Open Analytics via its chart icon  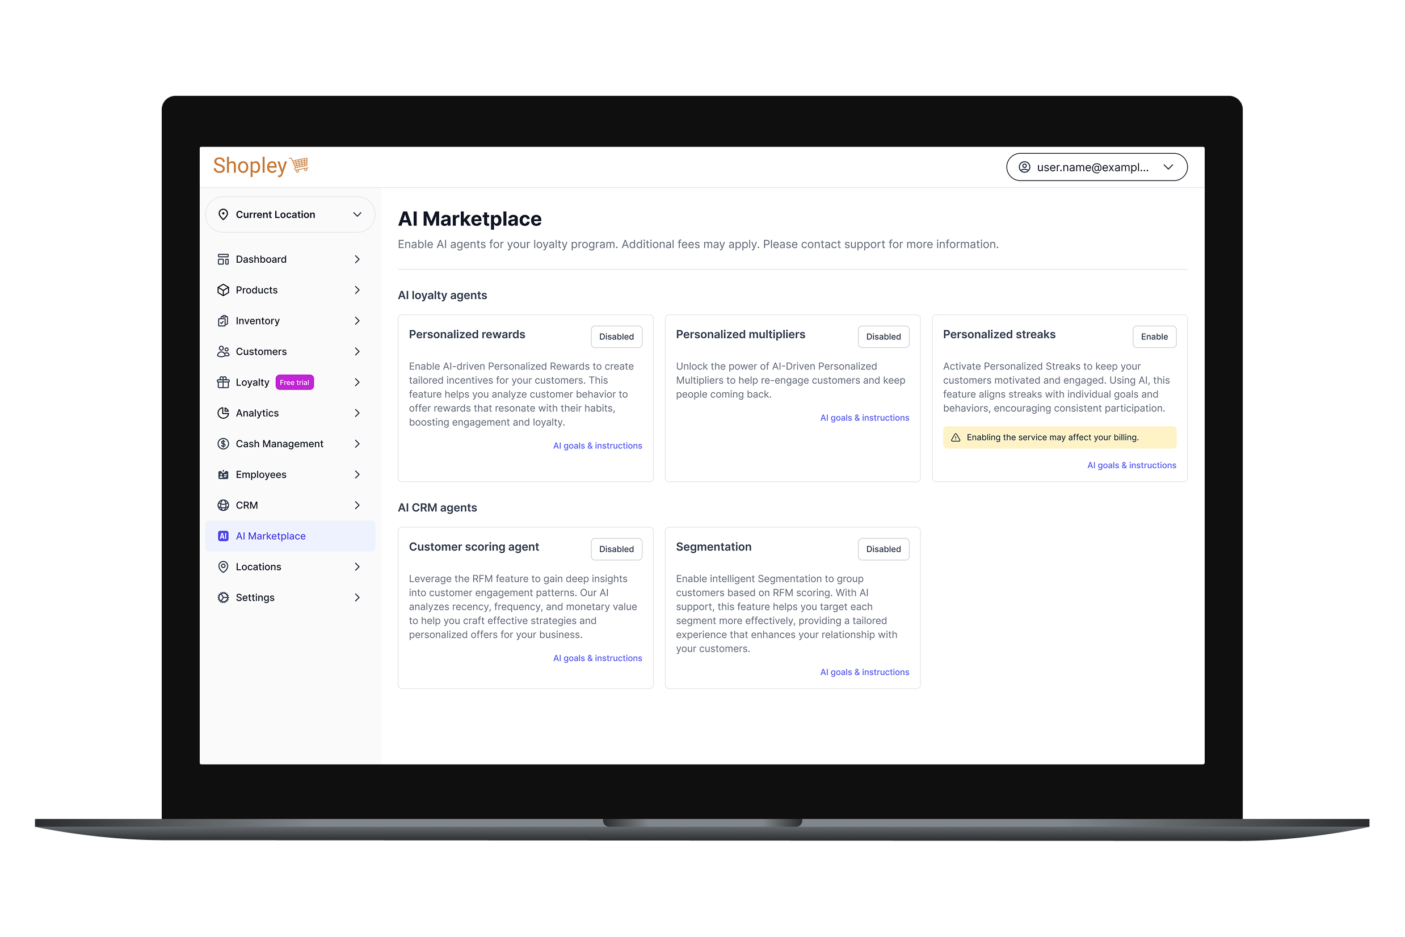[223, 413]
